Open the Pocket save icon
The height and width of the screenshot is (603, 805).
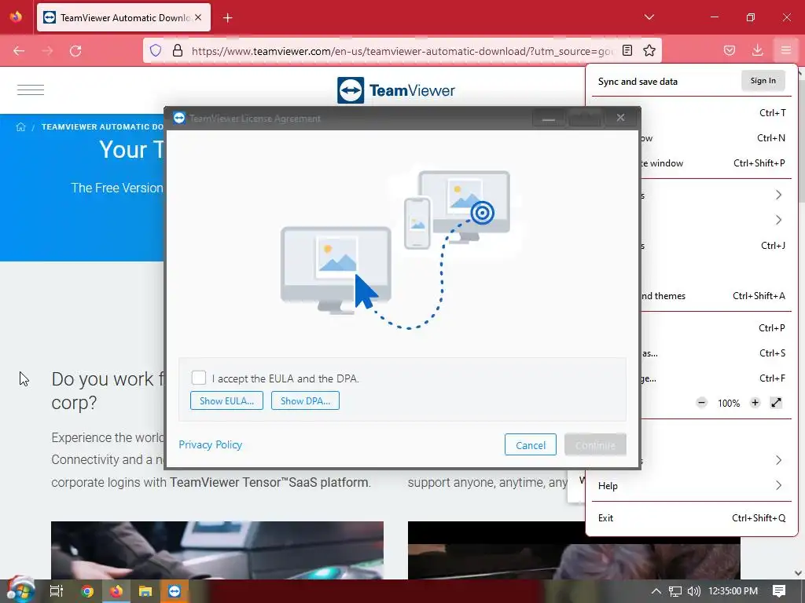pos(729,50)
